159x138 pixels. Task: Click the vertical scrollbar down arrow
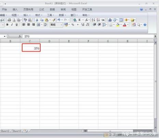(155, 127)
